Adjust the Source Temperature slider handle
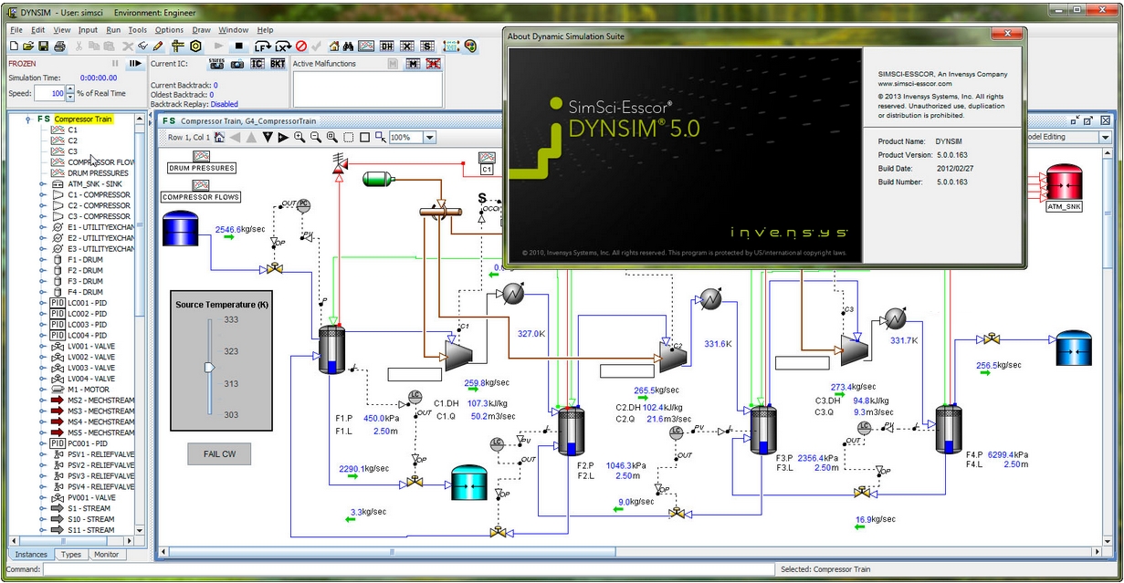Image resolution: width=1124 pixels, height=583 pixels. tap(209, 367)
